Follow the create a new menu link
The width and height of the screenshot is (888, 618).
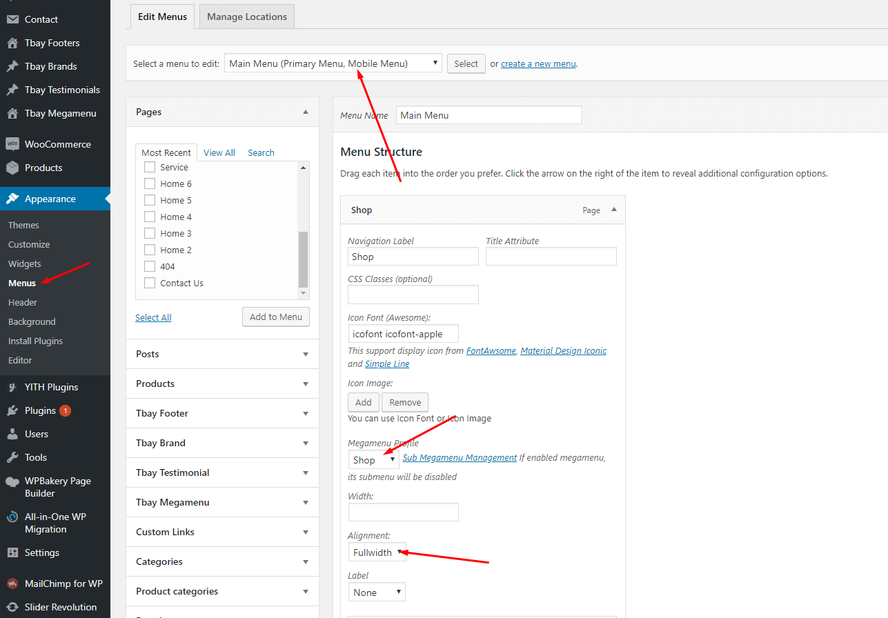538,63
